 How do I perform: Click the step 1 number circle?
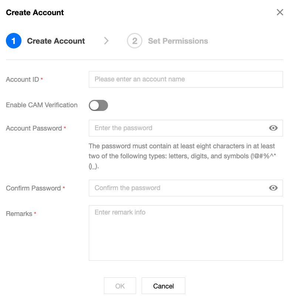[14, 41]
